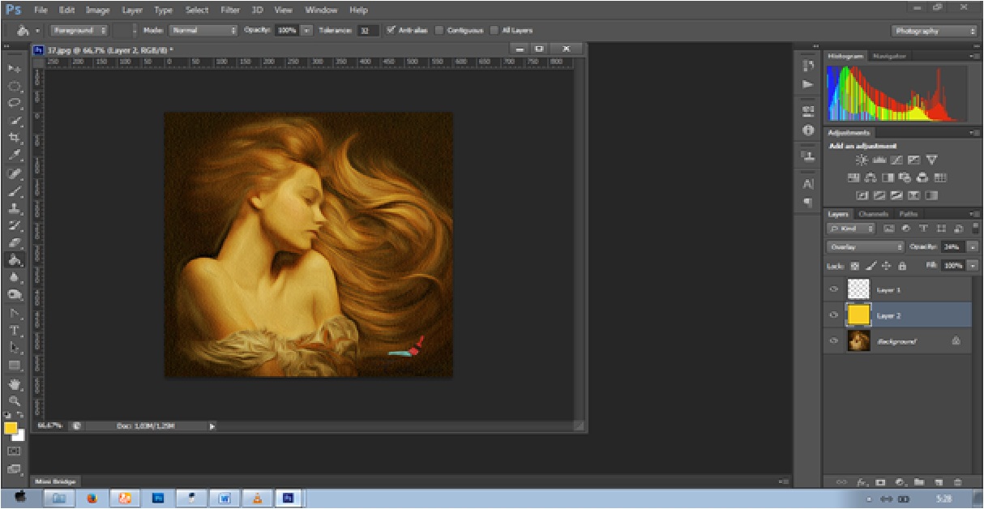This screenshot has height=509, width=984.
Task: Open the Photography workspace dropdown
Action: coord(934,31)
